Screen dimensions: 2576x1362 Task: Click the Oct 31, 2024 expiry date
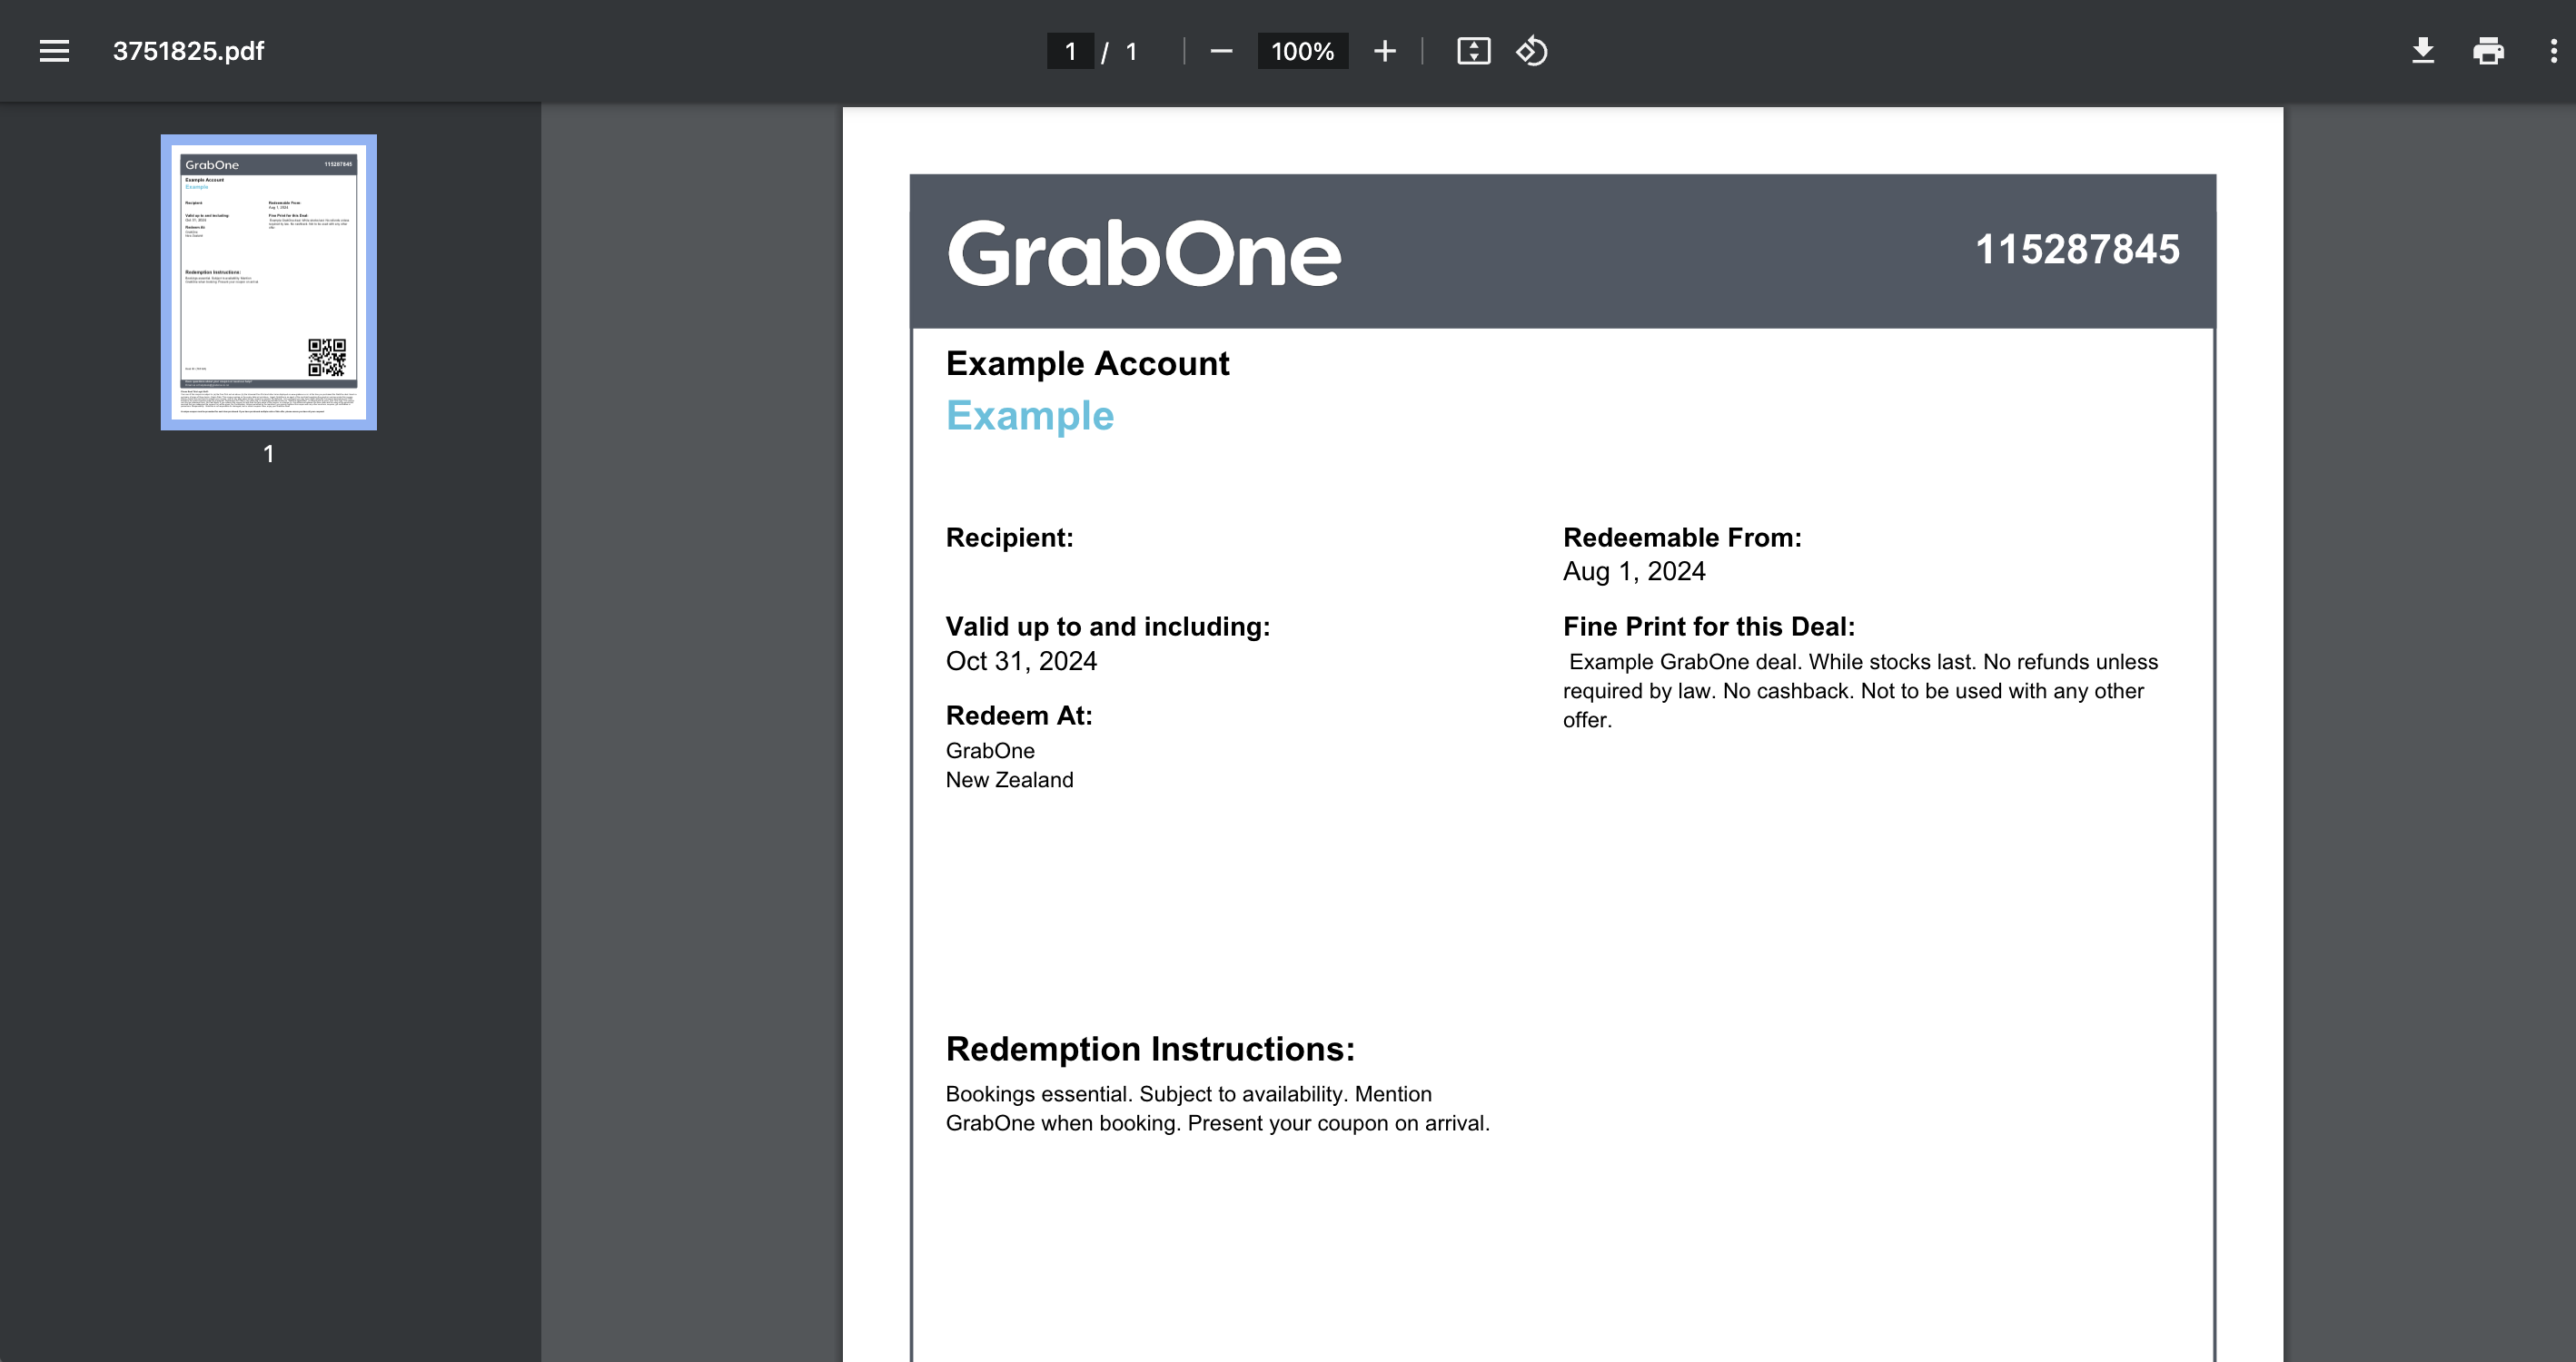(x=1021, y=661)
